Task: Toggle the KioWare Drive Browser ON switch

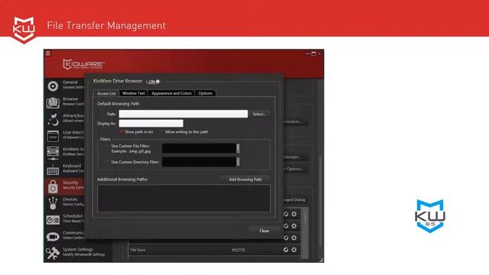Action: tap(153, 82)
